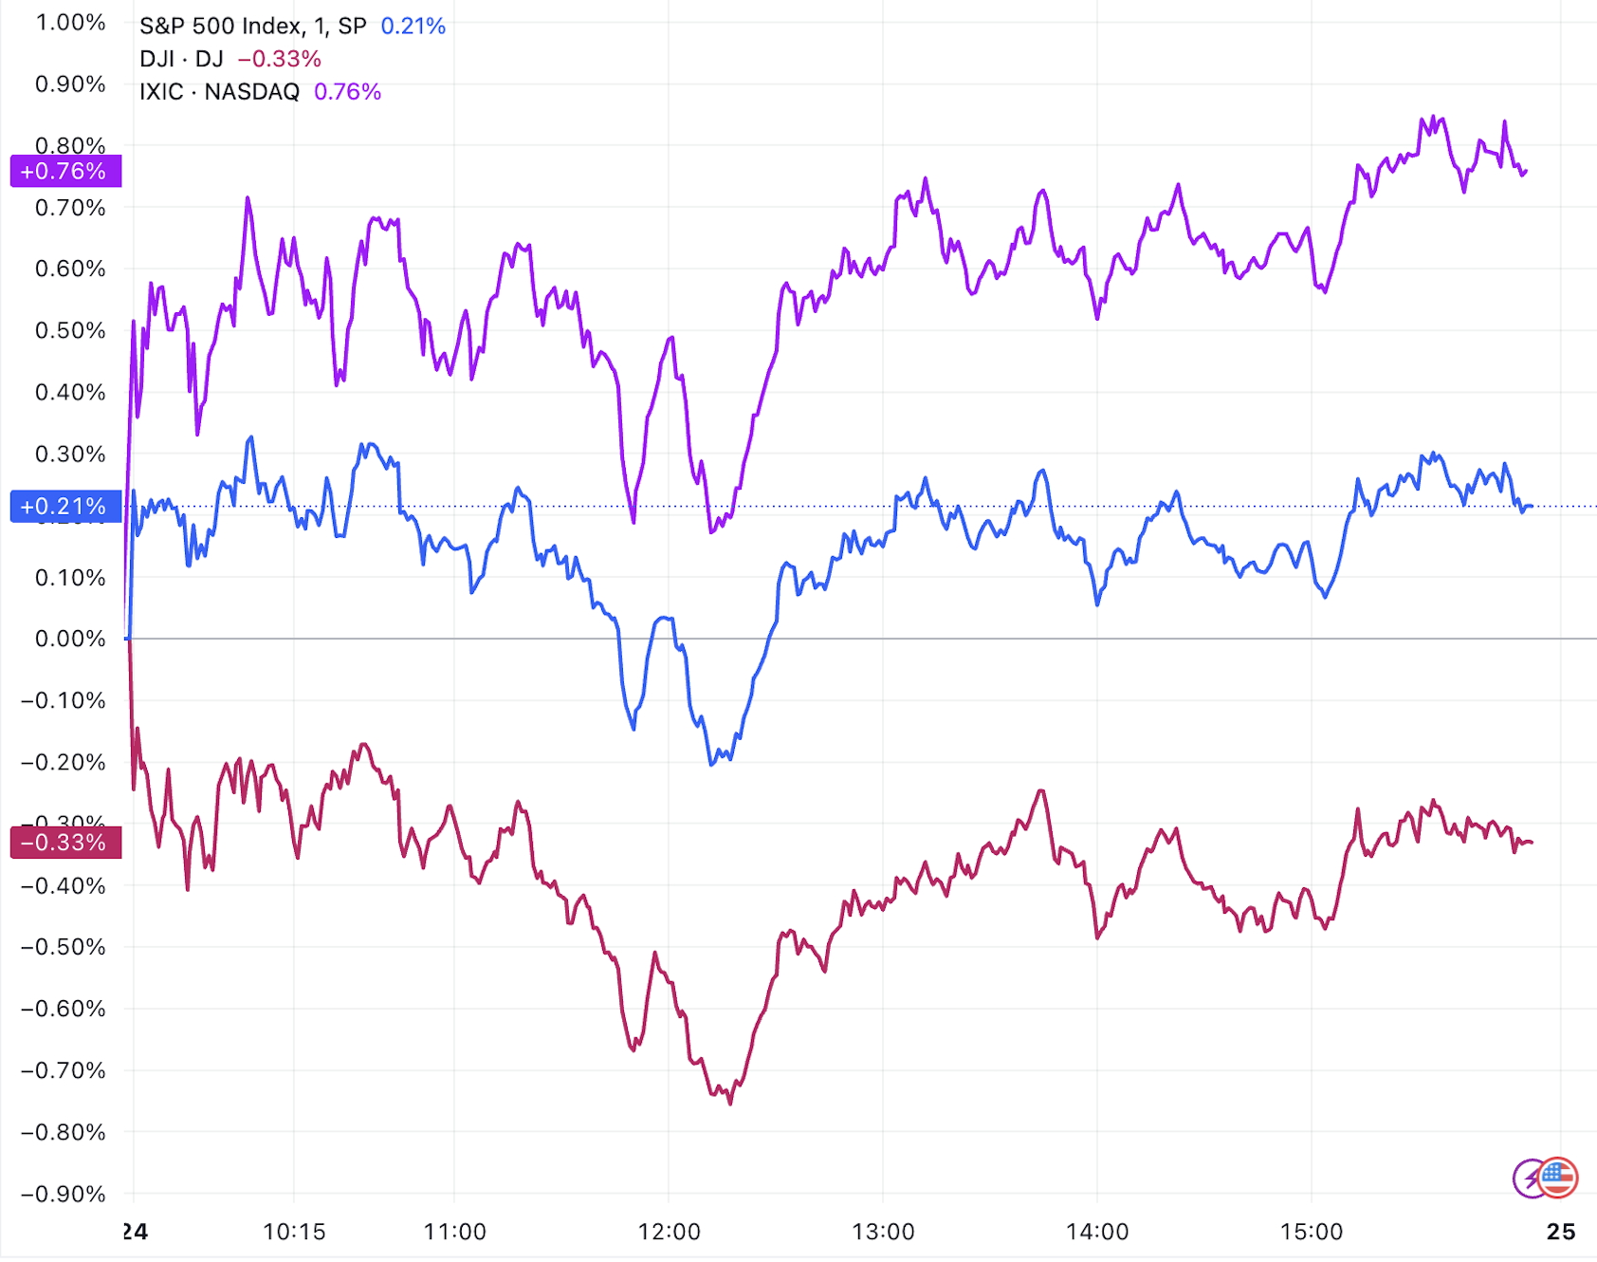Click the 10:15 time axis label
Viewport: 1597px width, 1262px height.
click(x=294, y=1232)
